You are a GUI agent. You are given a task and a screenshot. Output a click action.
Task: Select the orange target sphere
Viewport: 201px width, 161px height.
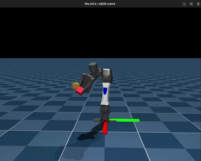click(75, 86)
